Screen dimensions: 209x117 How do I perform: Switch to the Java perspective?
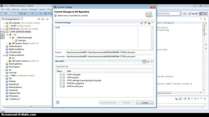coord(203,14)
